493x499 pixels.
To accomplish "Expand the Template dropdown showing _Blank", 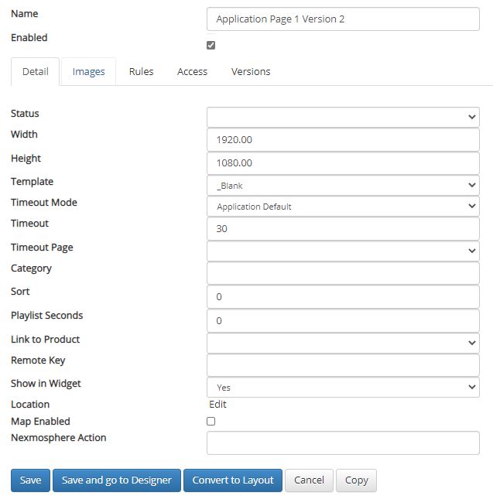I will (x=343, y=185).
